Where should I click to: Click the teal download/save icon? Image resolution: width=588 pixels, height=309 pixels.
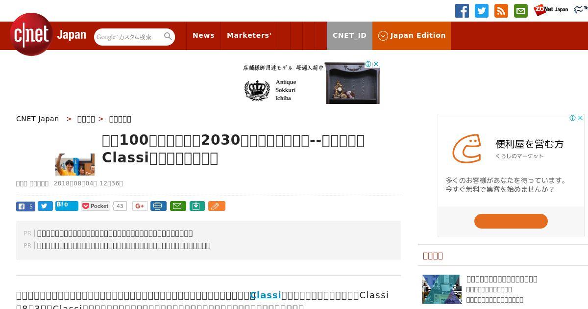pyautogui.click(x=196, y=206)
